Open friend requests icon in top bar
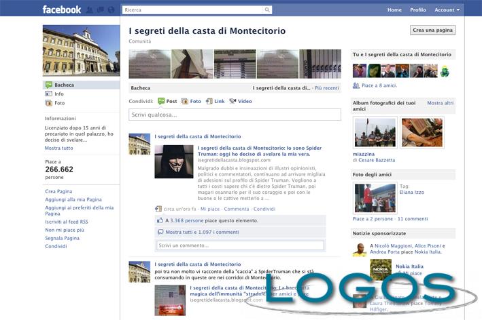 point(90,9)
